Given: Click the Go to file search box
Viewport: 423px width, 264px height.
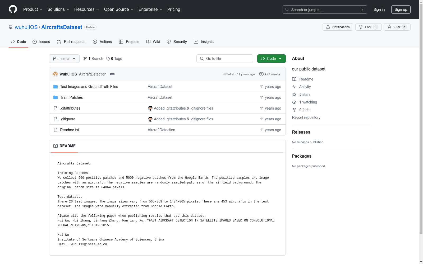Looking at the screenshot, I should click(x=225, y=59).
